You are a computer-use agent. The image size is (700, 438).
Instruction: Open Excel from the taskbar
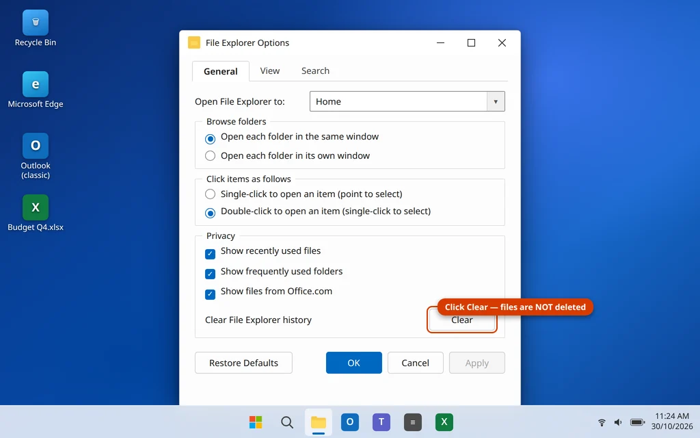point(444,422)
